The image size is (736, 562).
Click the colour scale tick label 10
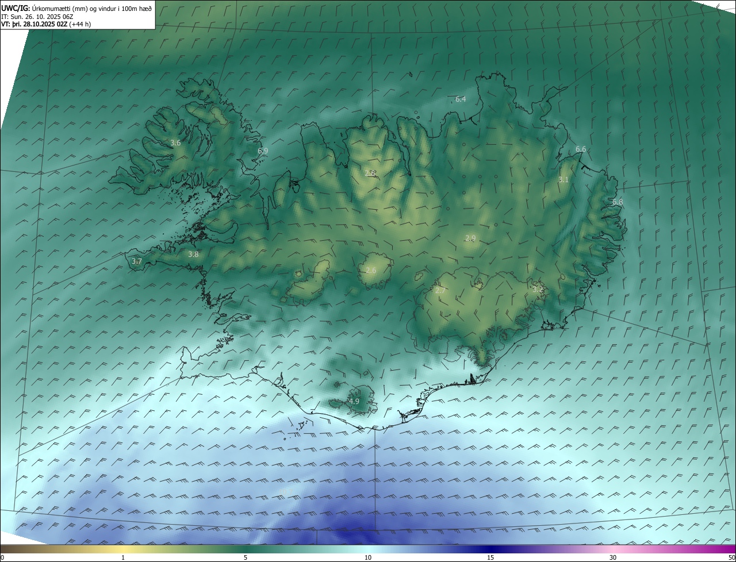pyautogui.click(x=368, y=557)
